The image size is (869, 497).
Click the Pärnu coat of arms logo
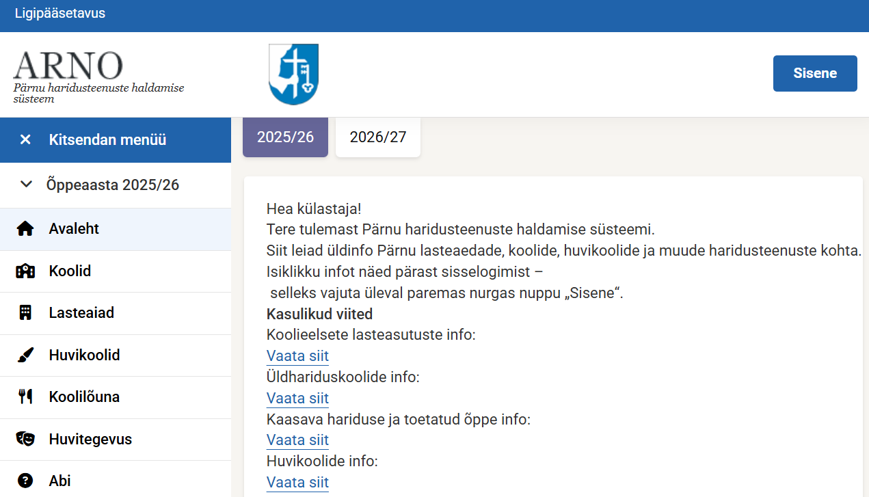click(x=293, y=74)
